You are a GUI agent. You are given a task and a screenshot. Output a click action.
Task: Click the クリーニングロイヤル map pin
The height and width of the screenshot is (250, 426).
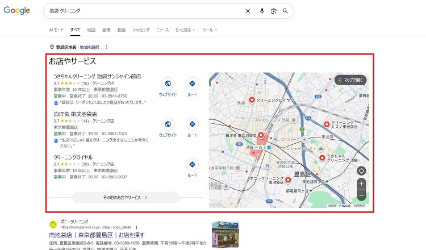click(x=252, y=100)
